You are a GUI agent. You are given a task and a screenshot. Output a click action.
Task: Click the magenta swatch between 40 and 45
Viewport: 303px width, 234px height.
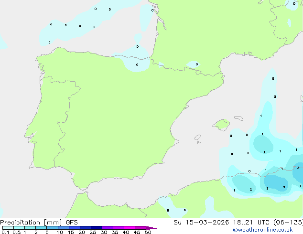click(x=130, y=228)
